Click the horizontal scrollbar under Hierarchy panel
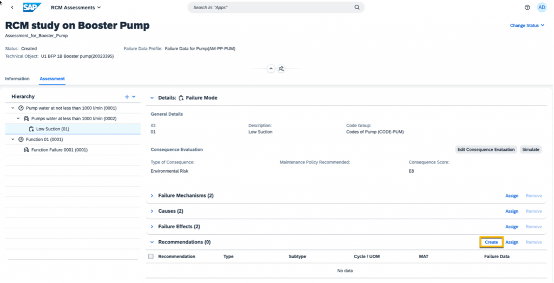This screenshot has width=554, height=283. click(x=73, y=260)
